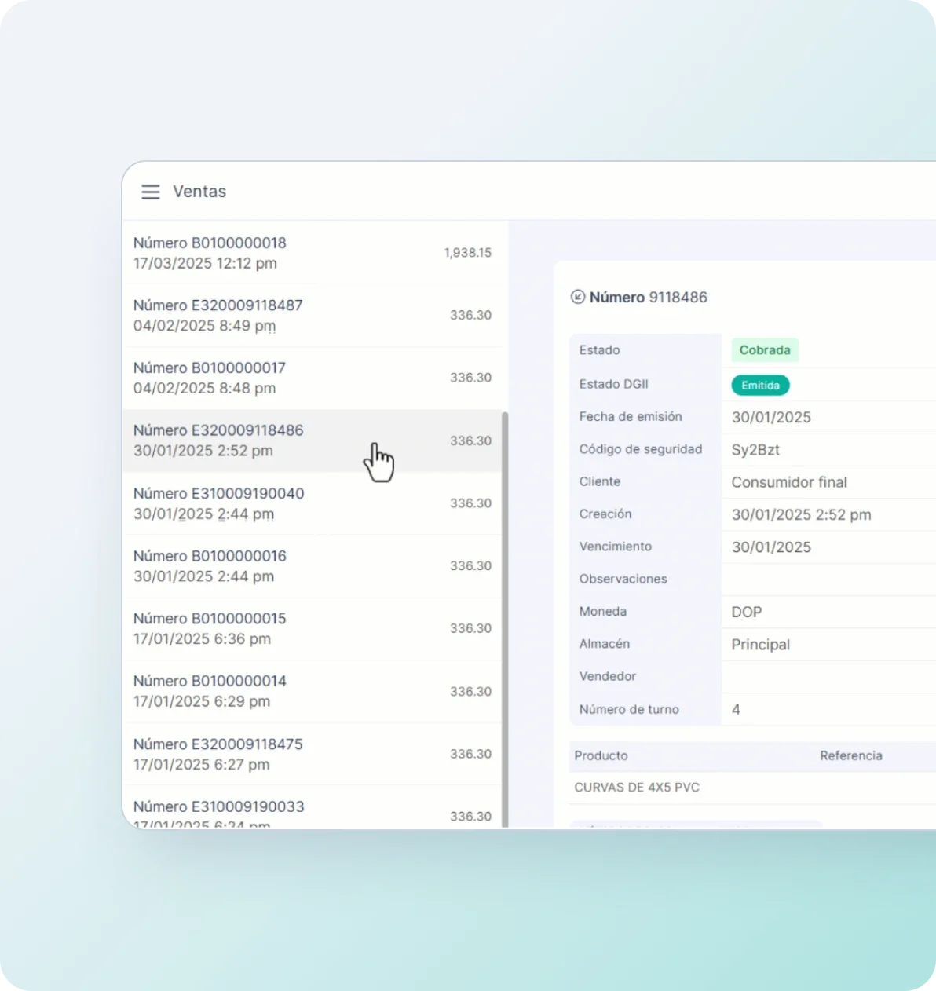This screenshot has height=991, width=936.
Task: Click the Consumidor final client value
Action: coord(788,482)
